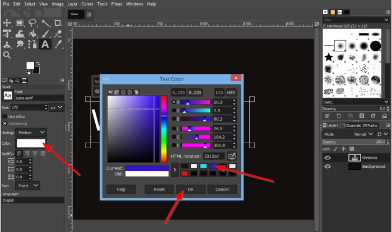Select the Rectangle Select tool
The width and height of the screenshot is (392, 232).
pyautogui.click(x=20, y=23)
